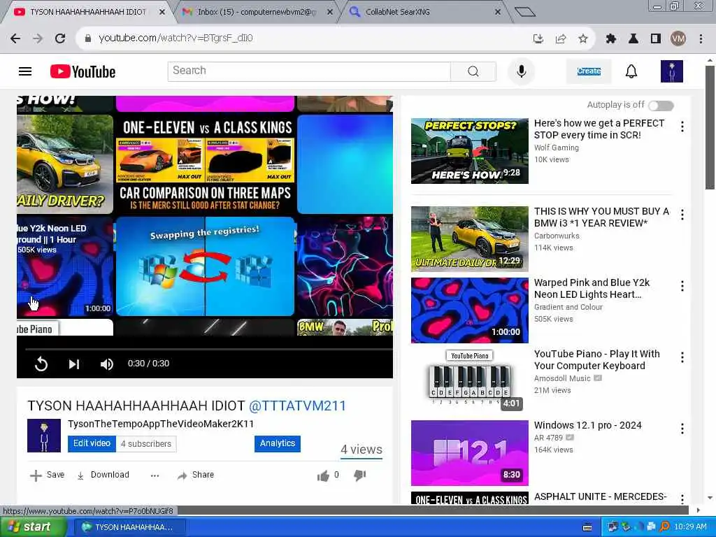Open the YouTube hamburger guide menu

pyautogui.click(x=25, y=71)
